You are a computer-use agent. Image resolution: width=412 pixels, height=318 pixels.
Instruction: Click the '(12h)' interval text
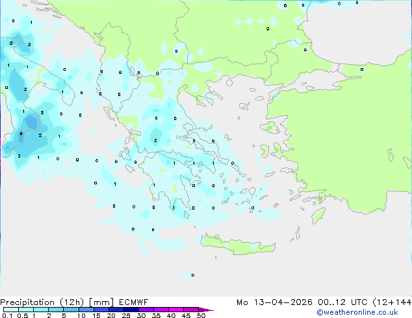click(x=71, y=302)
